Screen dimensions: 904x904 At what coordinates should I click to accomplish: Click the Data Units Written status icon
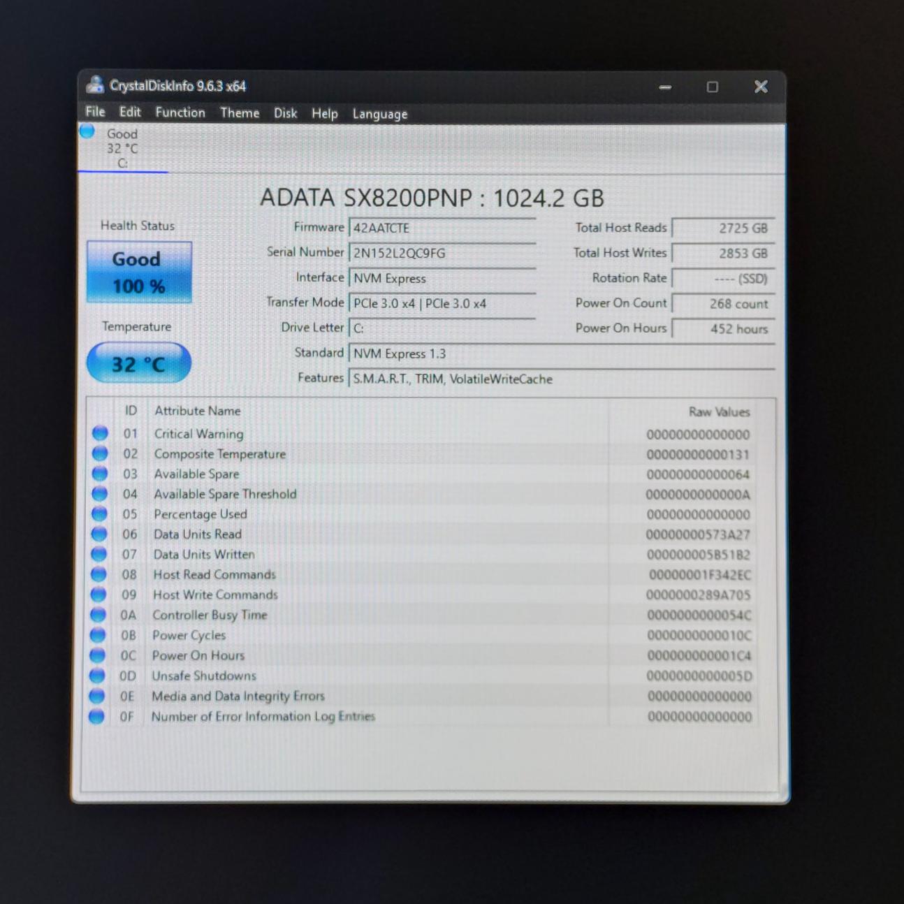pyautogui.click(x=99, y=554)
